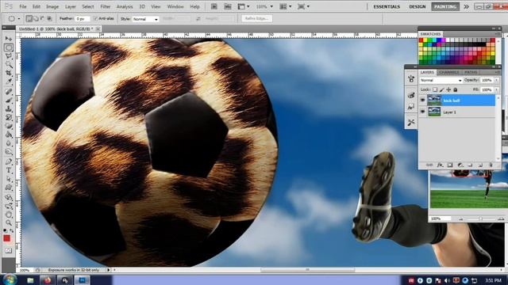Switch to the Paths tab
This screenshot has height=285, width=508.
pos(471,72)
